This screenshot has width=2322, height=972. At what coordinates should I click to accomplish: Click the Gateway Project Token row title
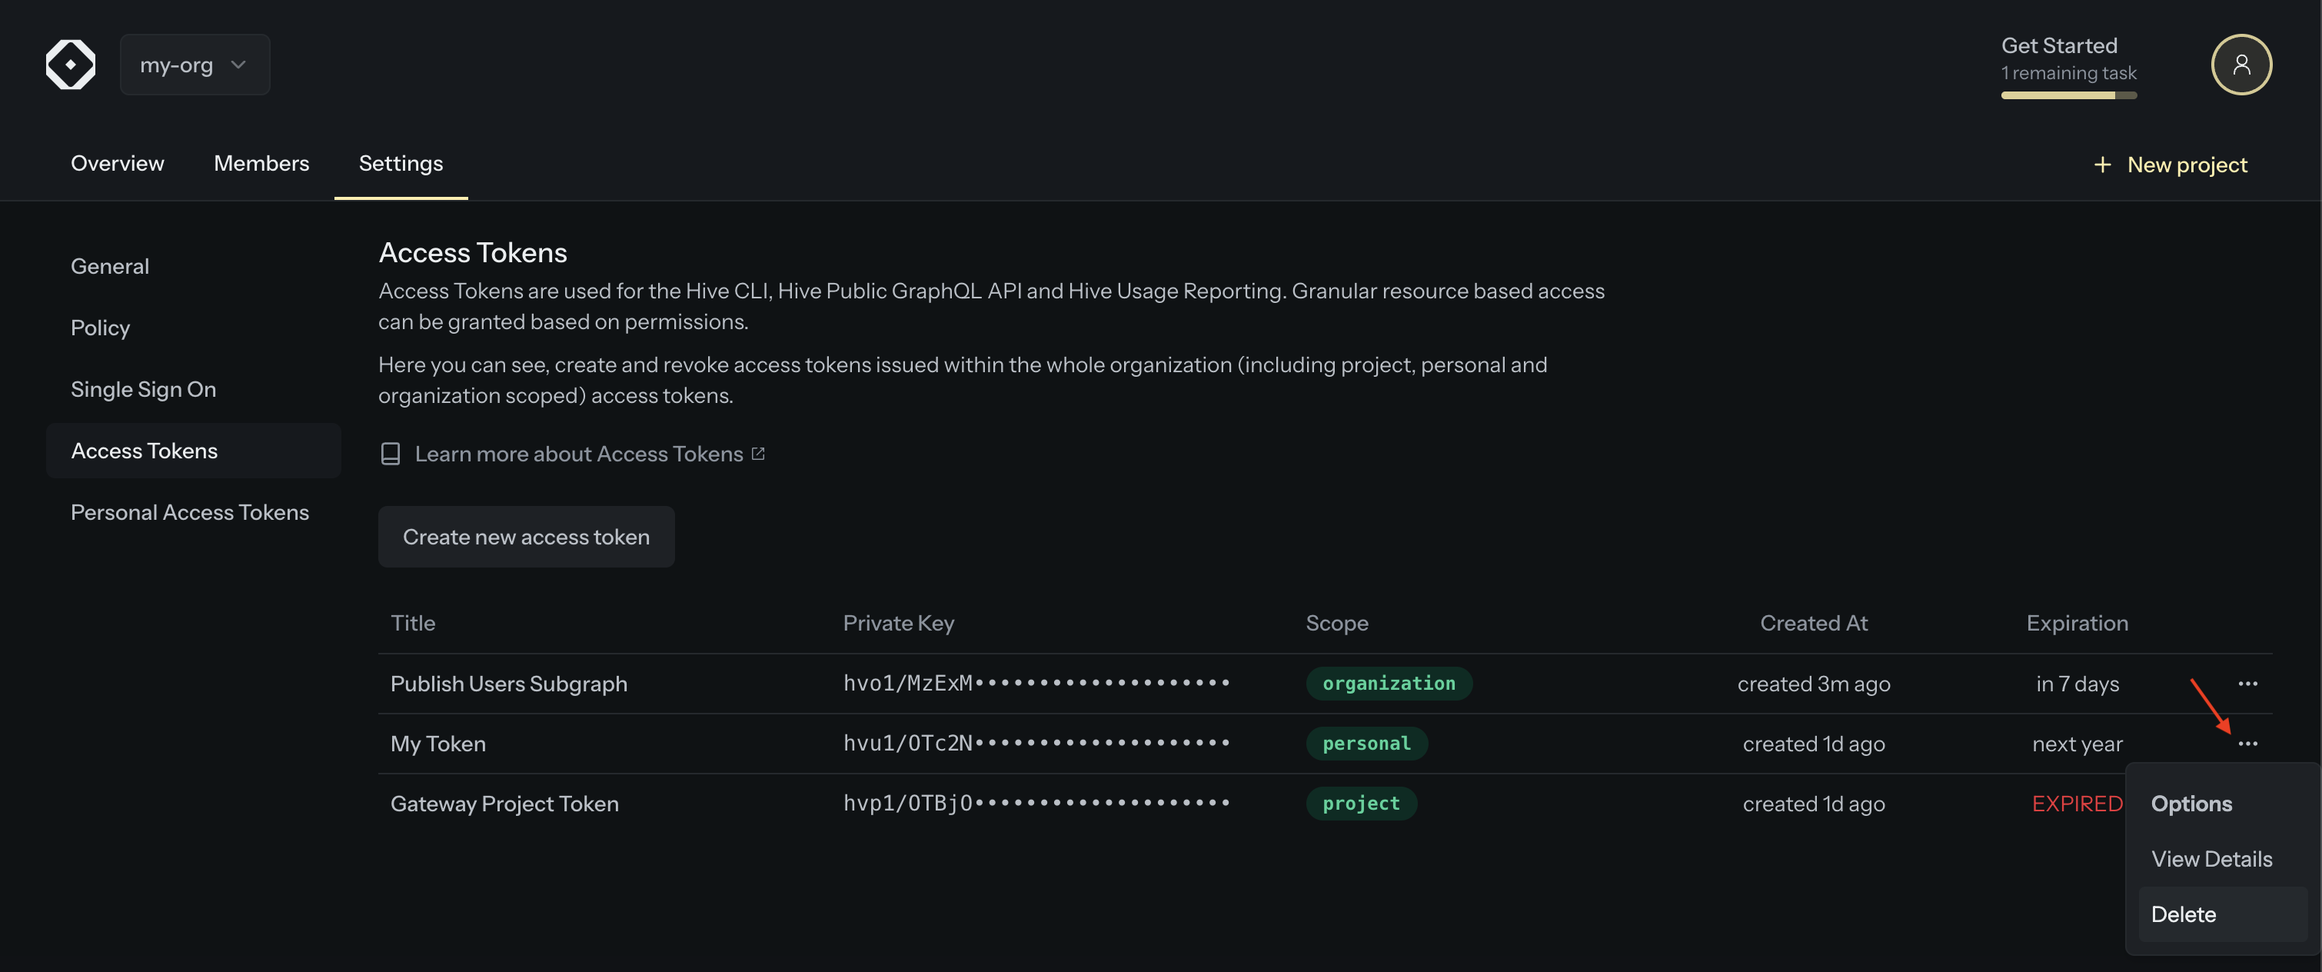[x=504, y=804]
